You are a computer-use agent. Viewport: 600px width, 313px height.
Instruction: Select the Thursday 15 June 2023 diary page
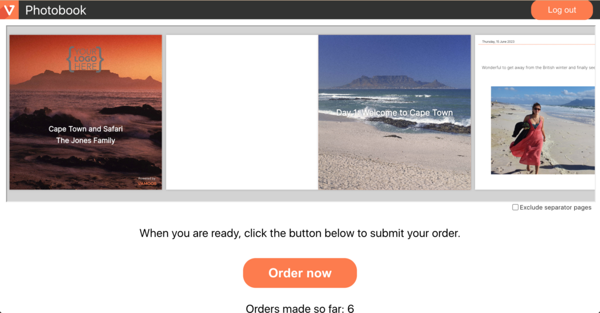(534, 112)
